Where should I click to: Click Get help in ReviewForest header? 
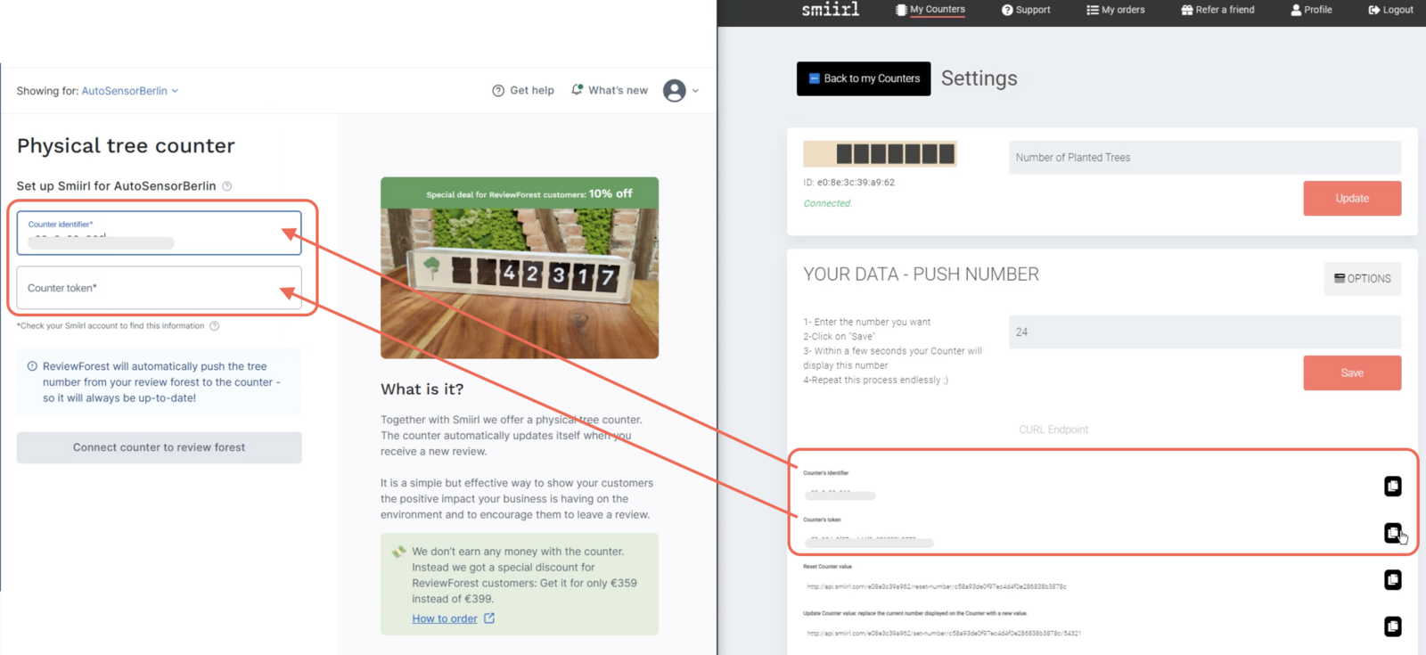(523, 91)
